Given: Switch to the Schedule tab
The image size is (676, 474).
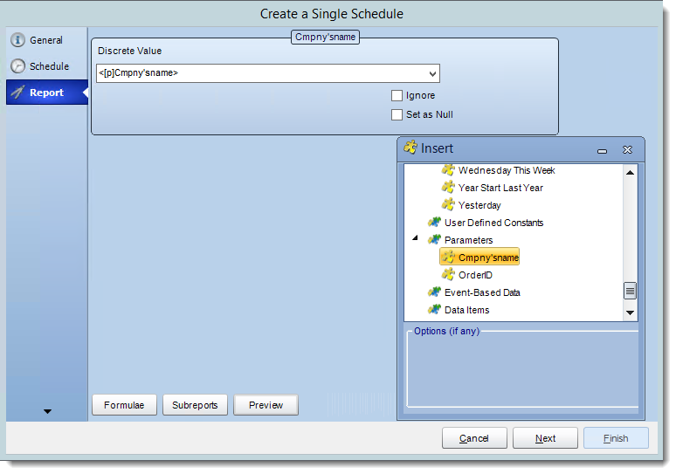Looking at the screenshot, I should pyautogui.click(x=46, y=66).
